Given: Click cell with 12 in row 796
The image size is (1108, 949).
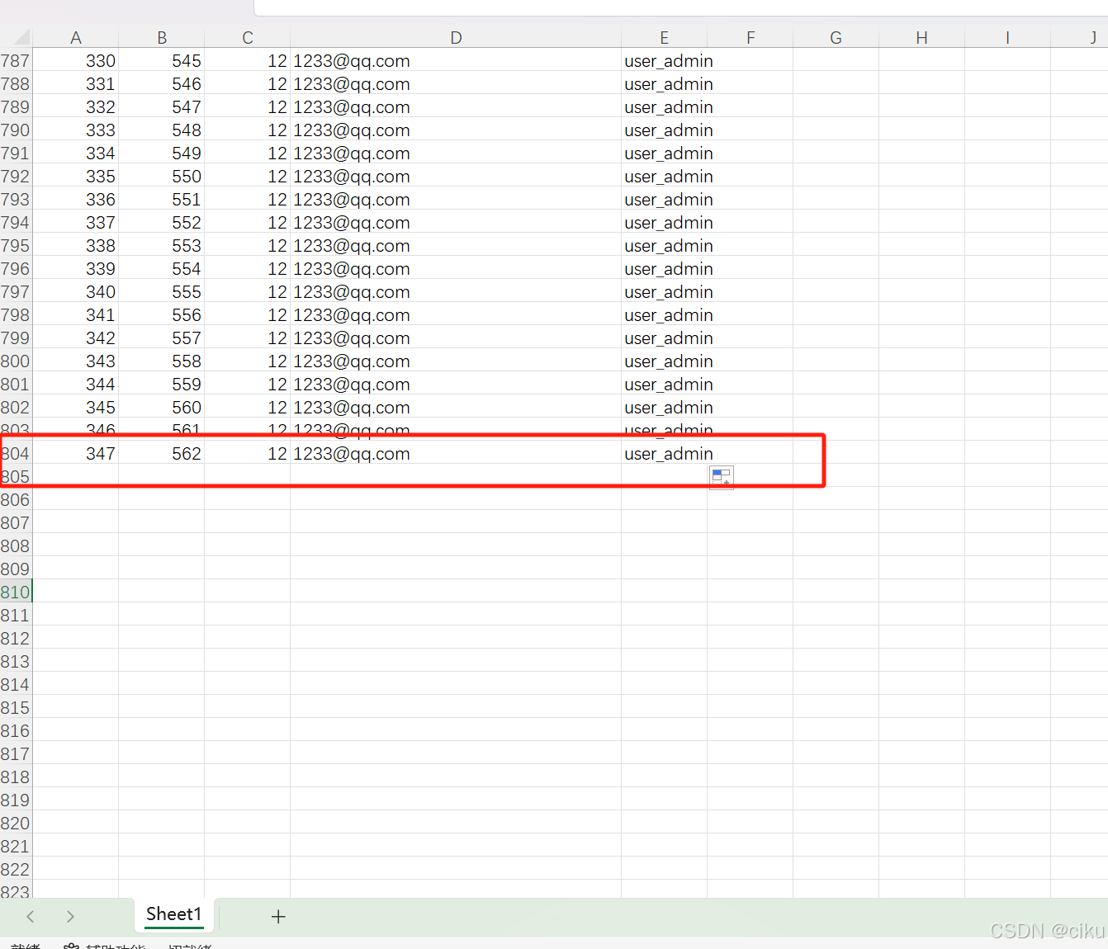Looking at the screenshot, I should tap(248, 269).
